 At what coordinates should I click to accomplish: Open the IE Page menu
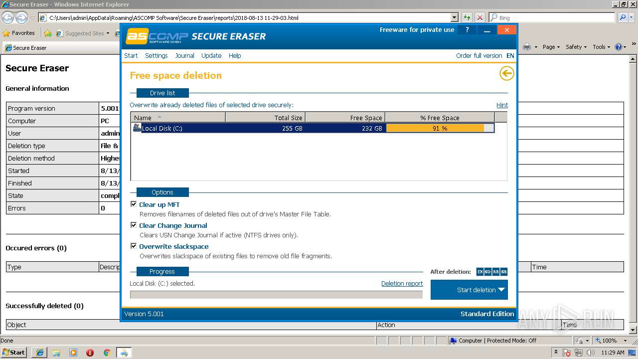551,47
